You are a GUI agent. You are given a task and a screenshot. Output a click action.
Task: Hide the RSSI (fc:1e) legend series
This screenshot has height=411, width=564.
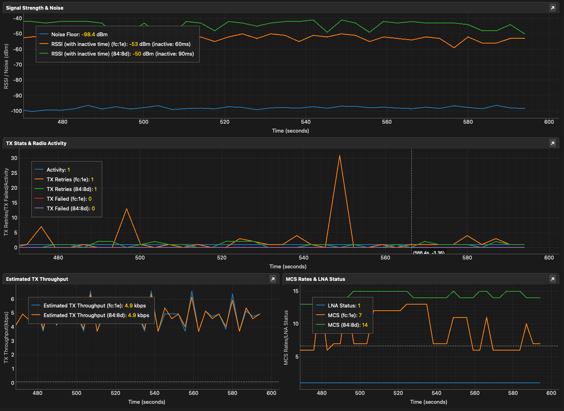pyautogui.click(x=121, y=44)
